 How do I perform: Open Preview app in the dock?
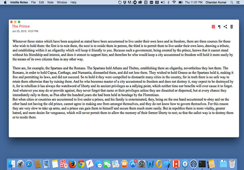point(46,164)
